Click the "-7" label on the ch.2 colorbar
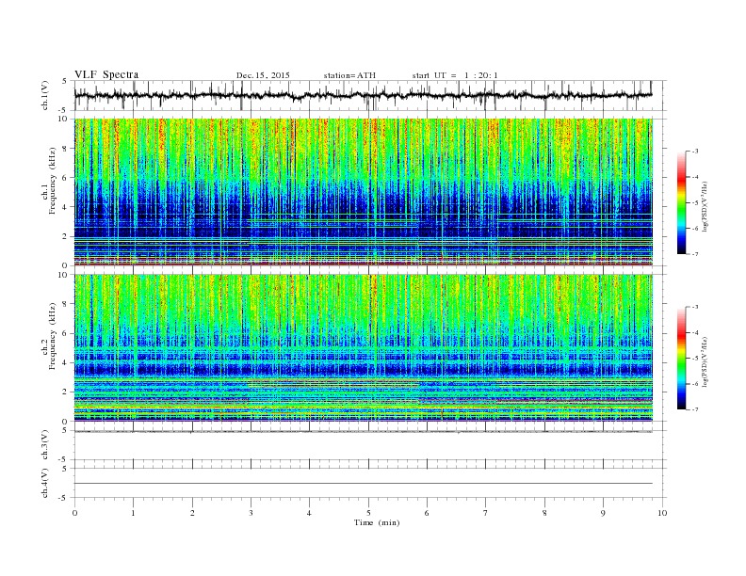 coord(695,409)
